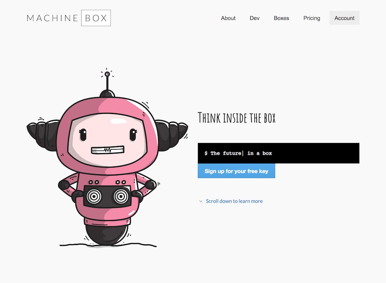The height and width of the screenshot is (283, 386).
Task: Click the chevron beside Scroll down
Action: pos(201,201)
